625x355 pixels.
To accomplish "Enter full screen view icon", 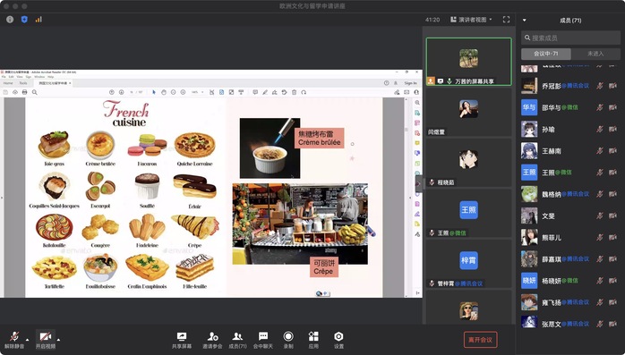I will [506, 20].
